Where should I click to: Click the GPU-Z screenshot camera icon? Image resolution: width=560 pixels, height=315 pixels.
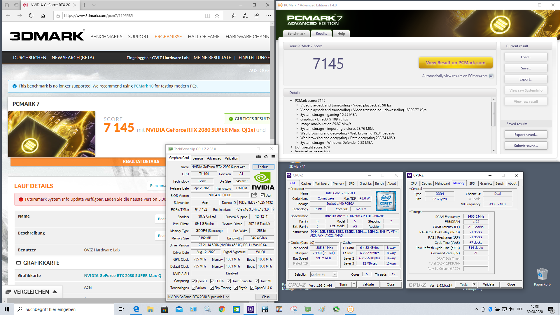point(258,157)
